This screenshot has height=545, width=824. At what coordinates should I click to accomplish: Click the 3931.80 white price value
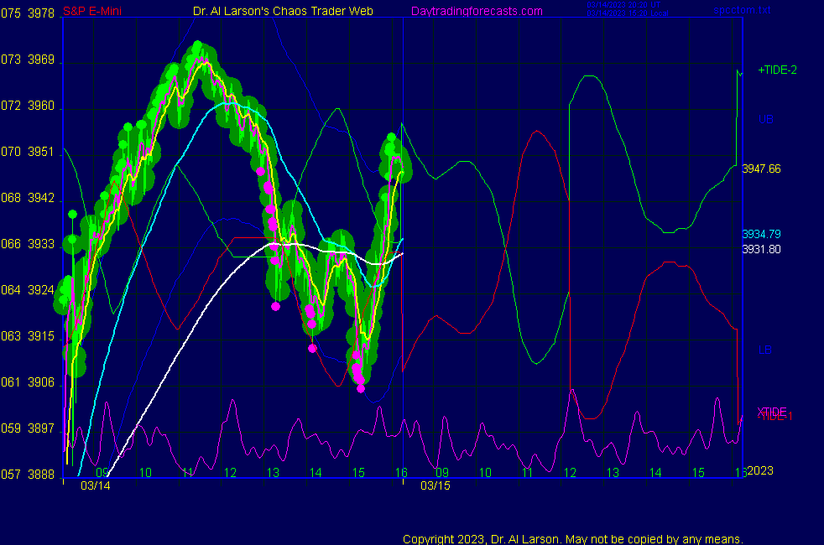[x=761, y=249]
